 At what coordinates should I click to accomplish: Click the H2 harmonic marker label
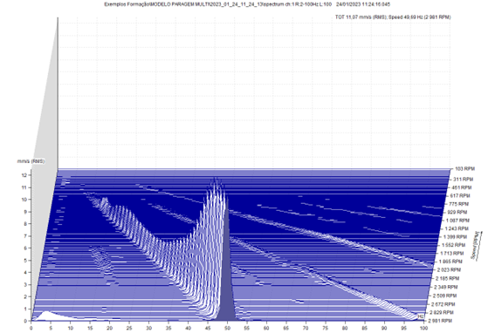(421, 316)
